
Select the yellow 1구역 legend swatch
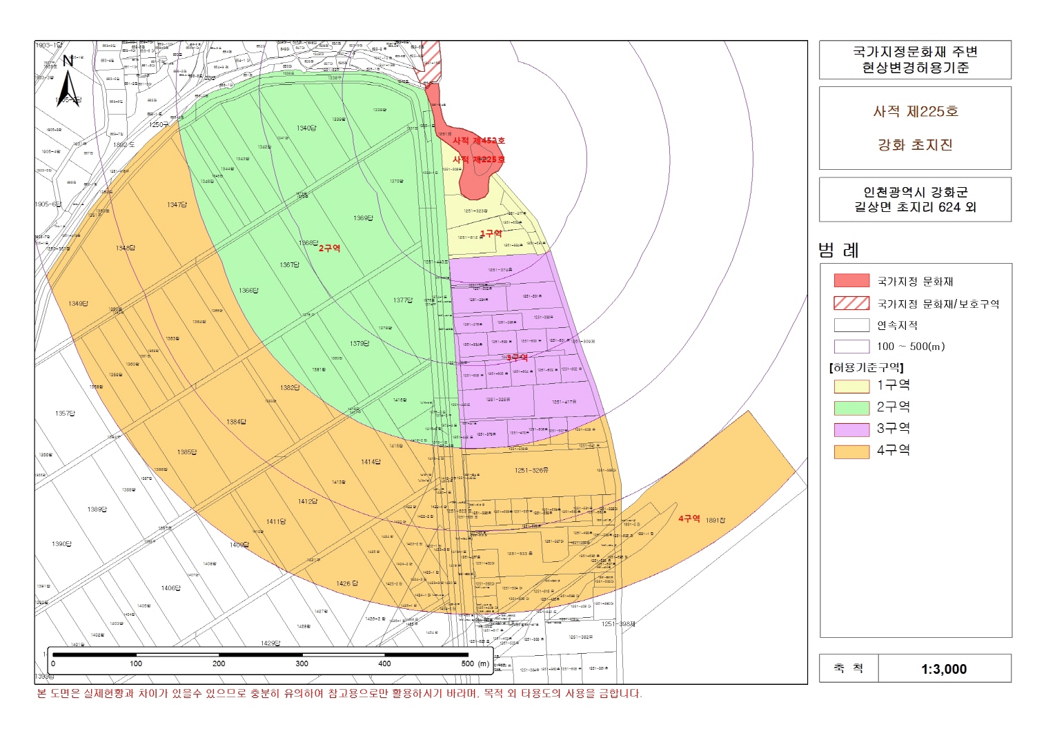click(851, 386)
